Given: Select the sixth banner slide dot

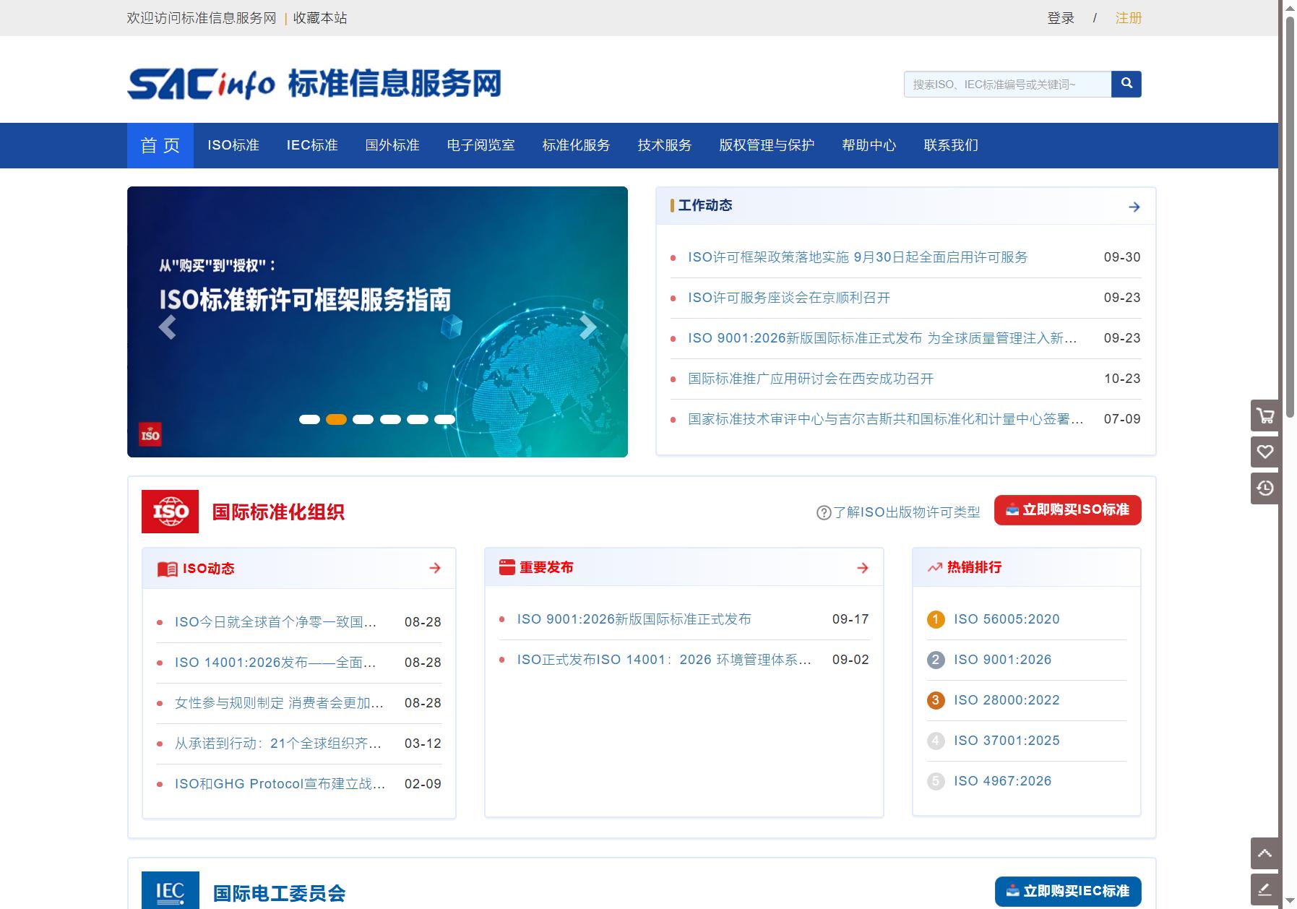Looking at the screenshot, I should [x=444, y=420].
